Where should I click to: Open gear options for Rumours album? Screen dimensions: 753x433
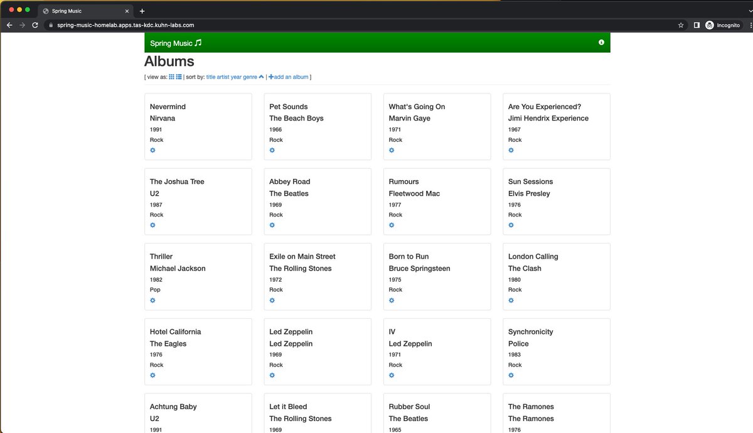point(392,225)
